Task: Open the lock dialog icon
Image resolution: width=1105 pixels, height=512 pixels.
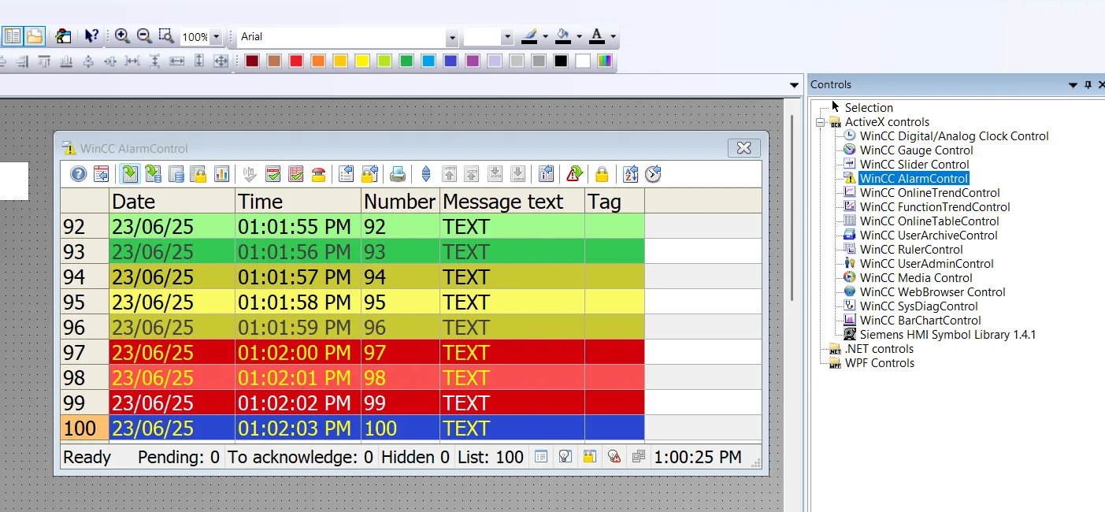Action: 369,174
